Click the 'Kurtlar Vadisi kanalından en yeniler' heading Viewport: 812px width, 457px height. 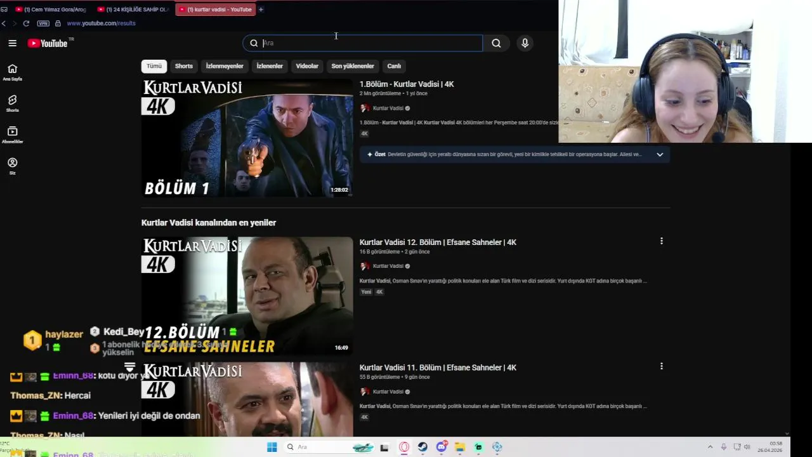click(209, 223)
